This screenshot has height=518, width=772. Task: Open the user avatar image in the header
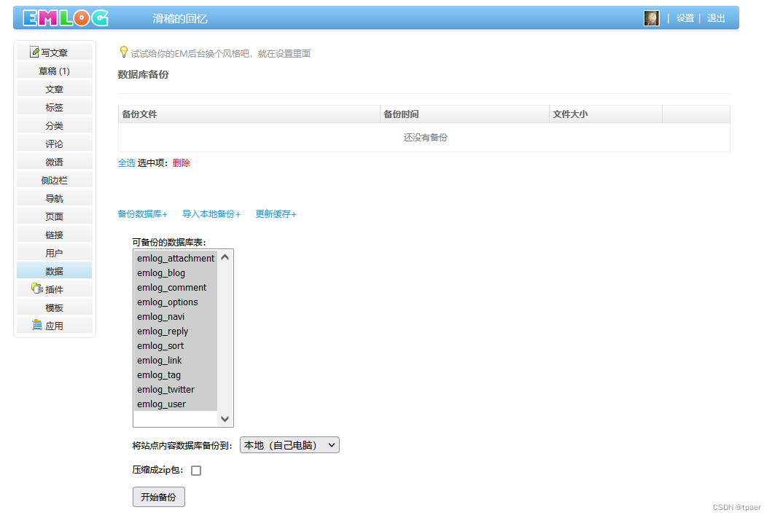pyautogui.click(x=651, y=18)
